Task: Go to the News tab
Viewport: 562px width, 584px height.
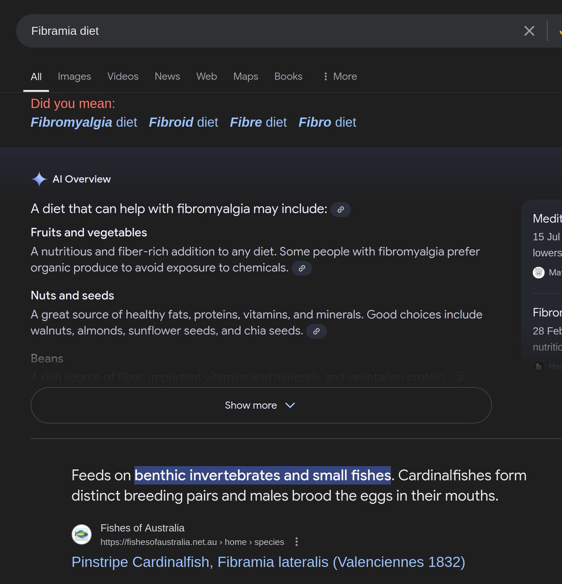Action: tap(167, 76)
